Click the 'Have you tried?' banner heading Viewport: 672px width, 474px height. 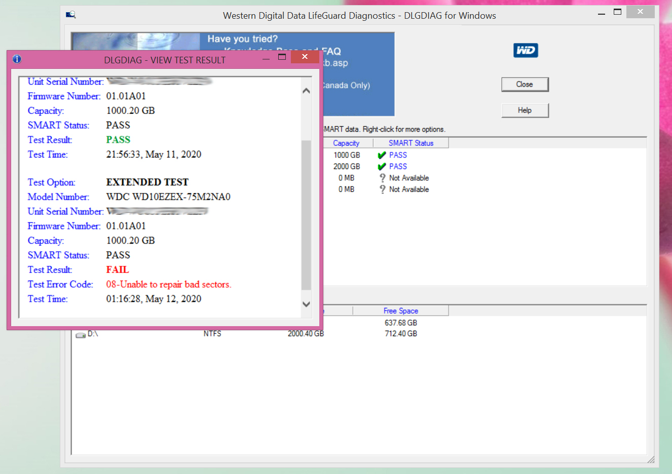pos(243,39)
